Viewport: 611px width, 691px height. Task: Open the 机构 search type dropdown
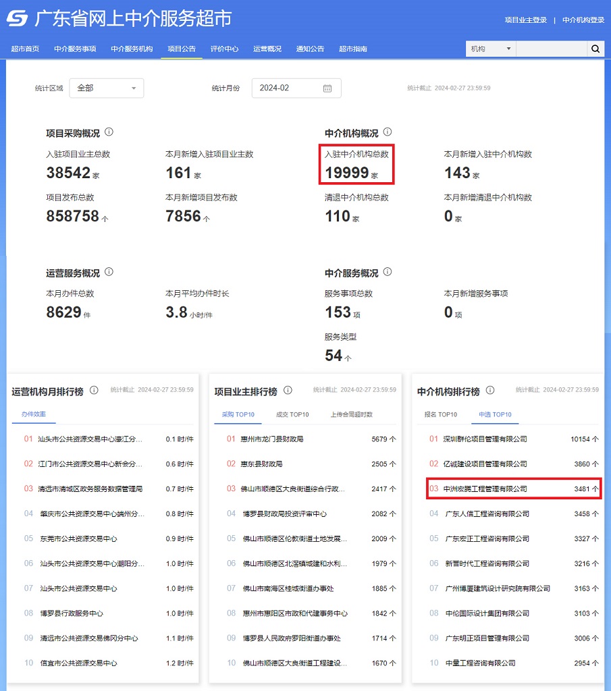(x=490, y=49)
